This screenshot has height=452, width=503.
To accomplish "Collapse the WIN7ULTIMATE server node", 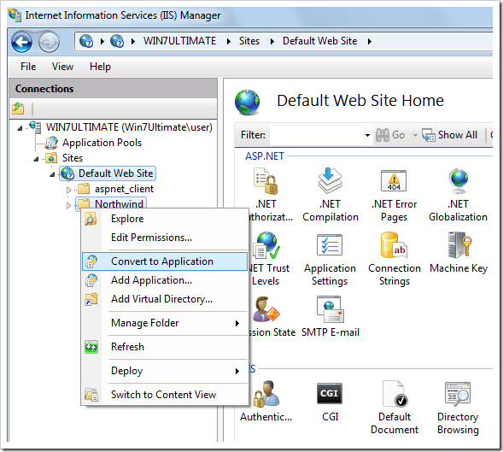I will 20,128.
